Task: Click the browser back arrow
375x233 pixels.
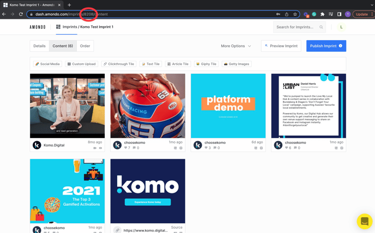Action: [x=4, y=14]
